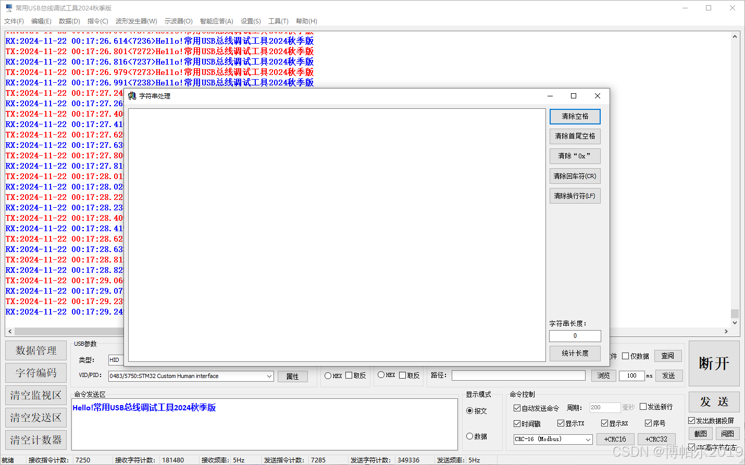Click the 100 ms interval field
745x465 pixels.
click(x=632, y=375)
